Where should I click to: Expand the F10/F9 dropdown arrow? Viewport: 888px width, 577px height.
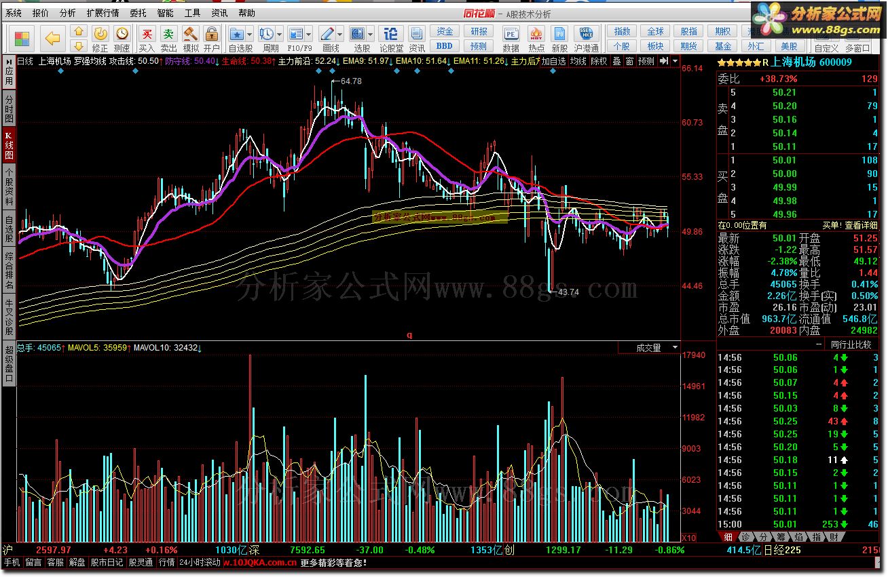tap(308, 33)
